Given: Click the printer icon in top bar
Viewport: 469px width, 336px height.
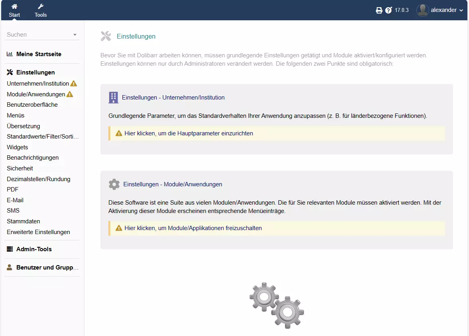Looking at the screenshot, I should (379, 10).
